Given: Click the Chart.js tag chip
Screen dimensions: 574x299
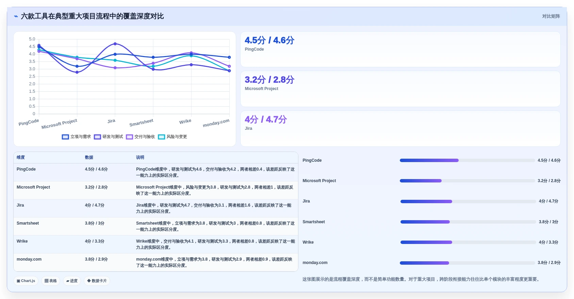Looking at the screenshot, I should click(x=26, y=281).
